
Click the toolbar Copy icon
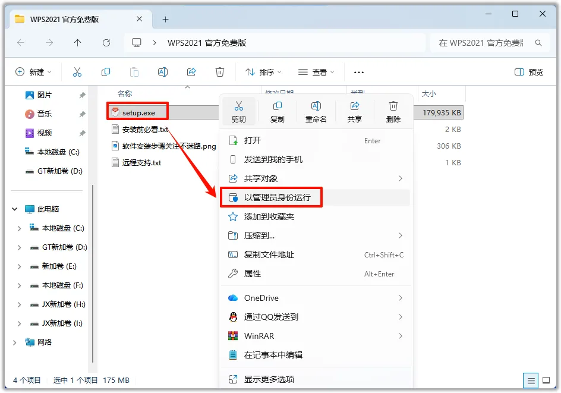(x=106, y=72)
